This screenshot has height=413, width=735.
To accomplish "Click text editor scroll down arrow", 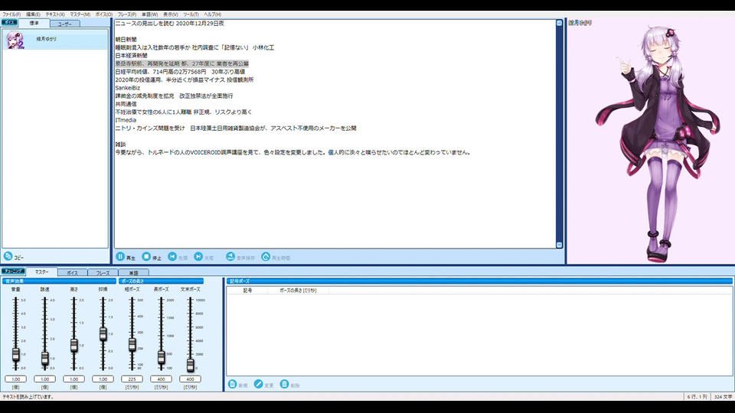I will tap(559, 245).
